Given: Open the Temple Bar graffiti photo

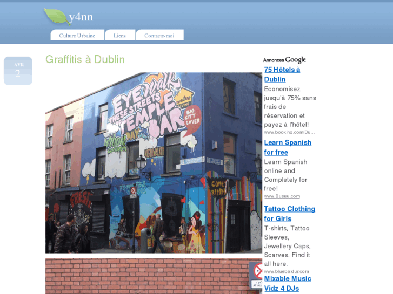Looking at the screenshot, I should coord(154,163).
